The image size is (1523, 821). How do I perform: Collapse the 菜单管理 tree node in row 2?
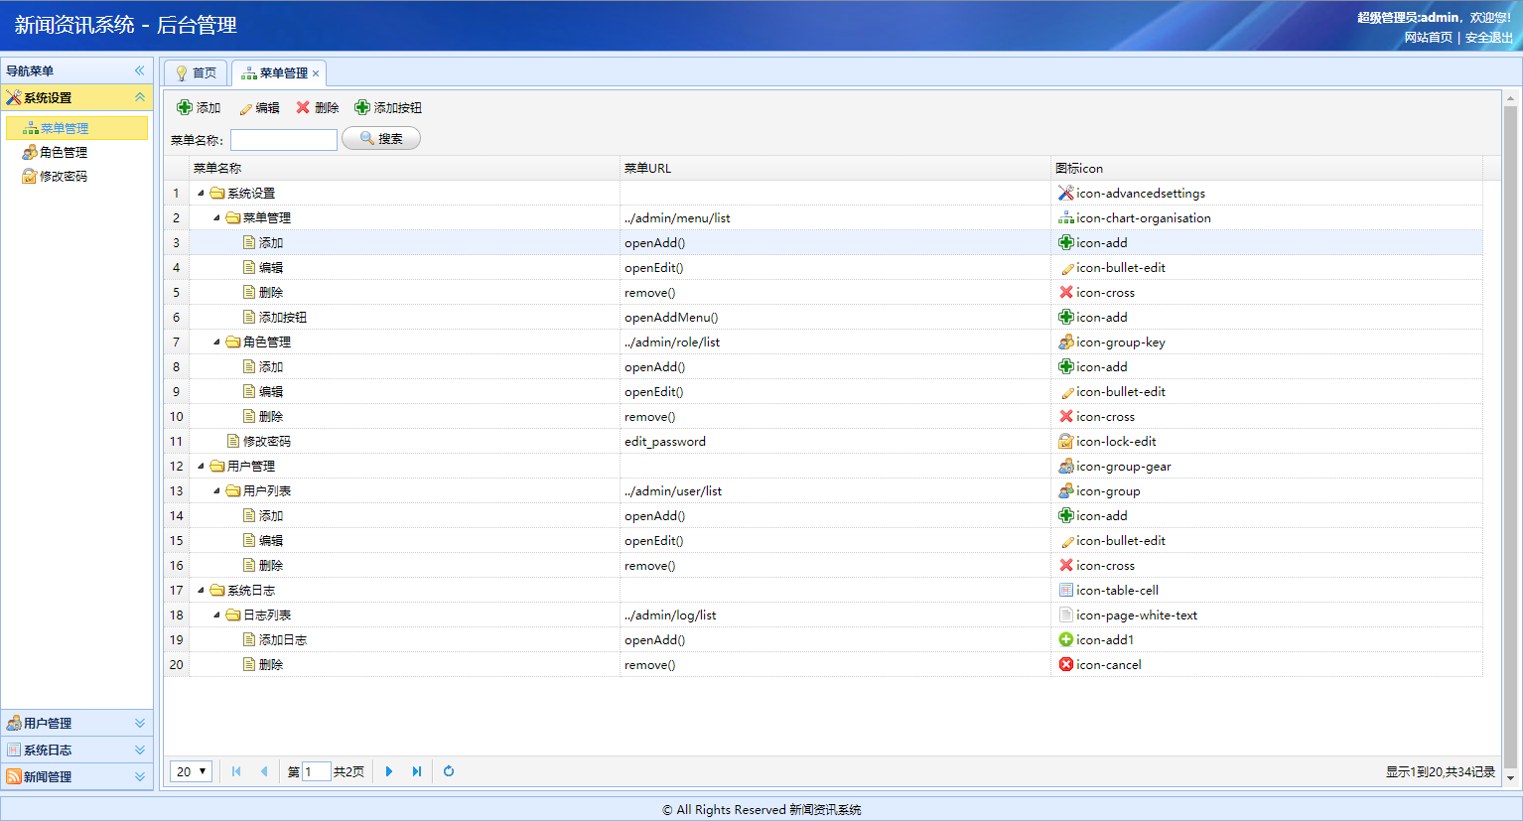(216, 217)
